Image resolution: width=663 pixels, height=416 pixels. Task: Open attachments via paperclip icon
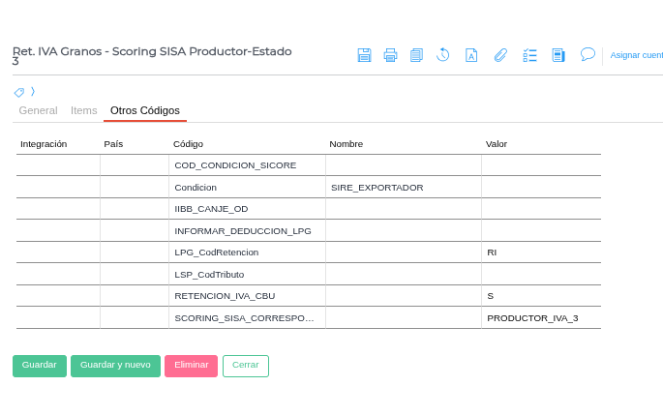pos(500,55)
